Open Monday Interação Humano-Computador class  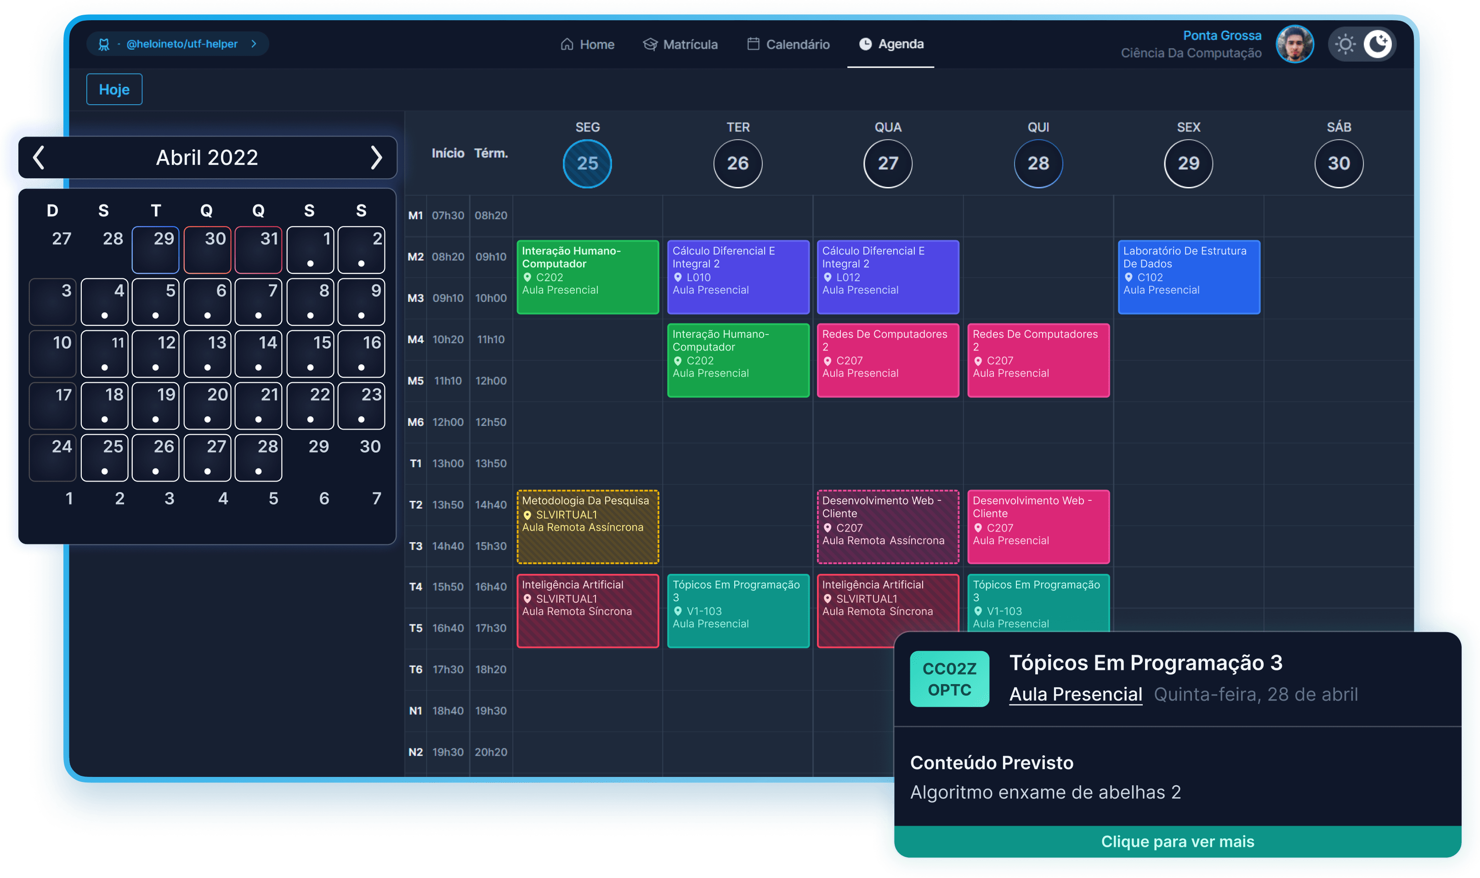[587, 277]
